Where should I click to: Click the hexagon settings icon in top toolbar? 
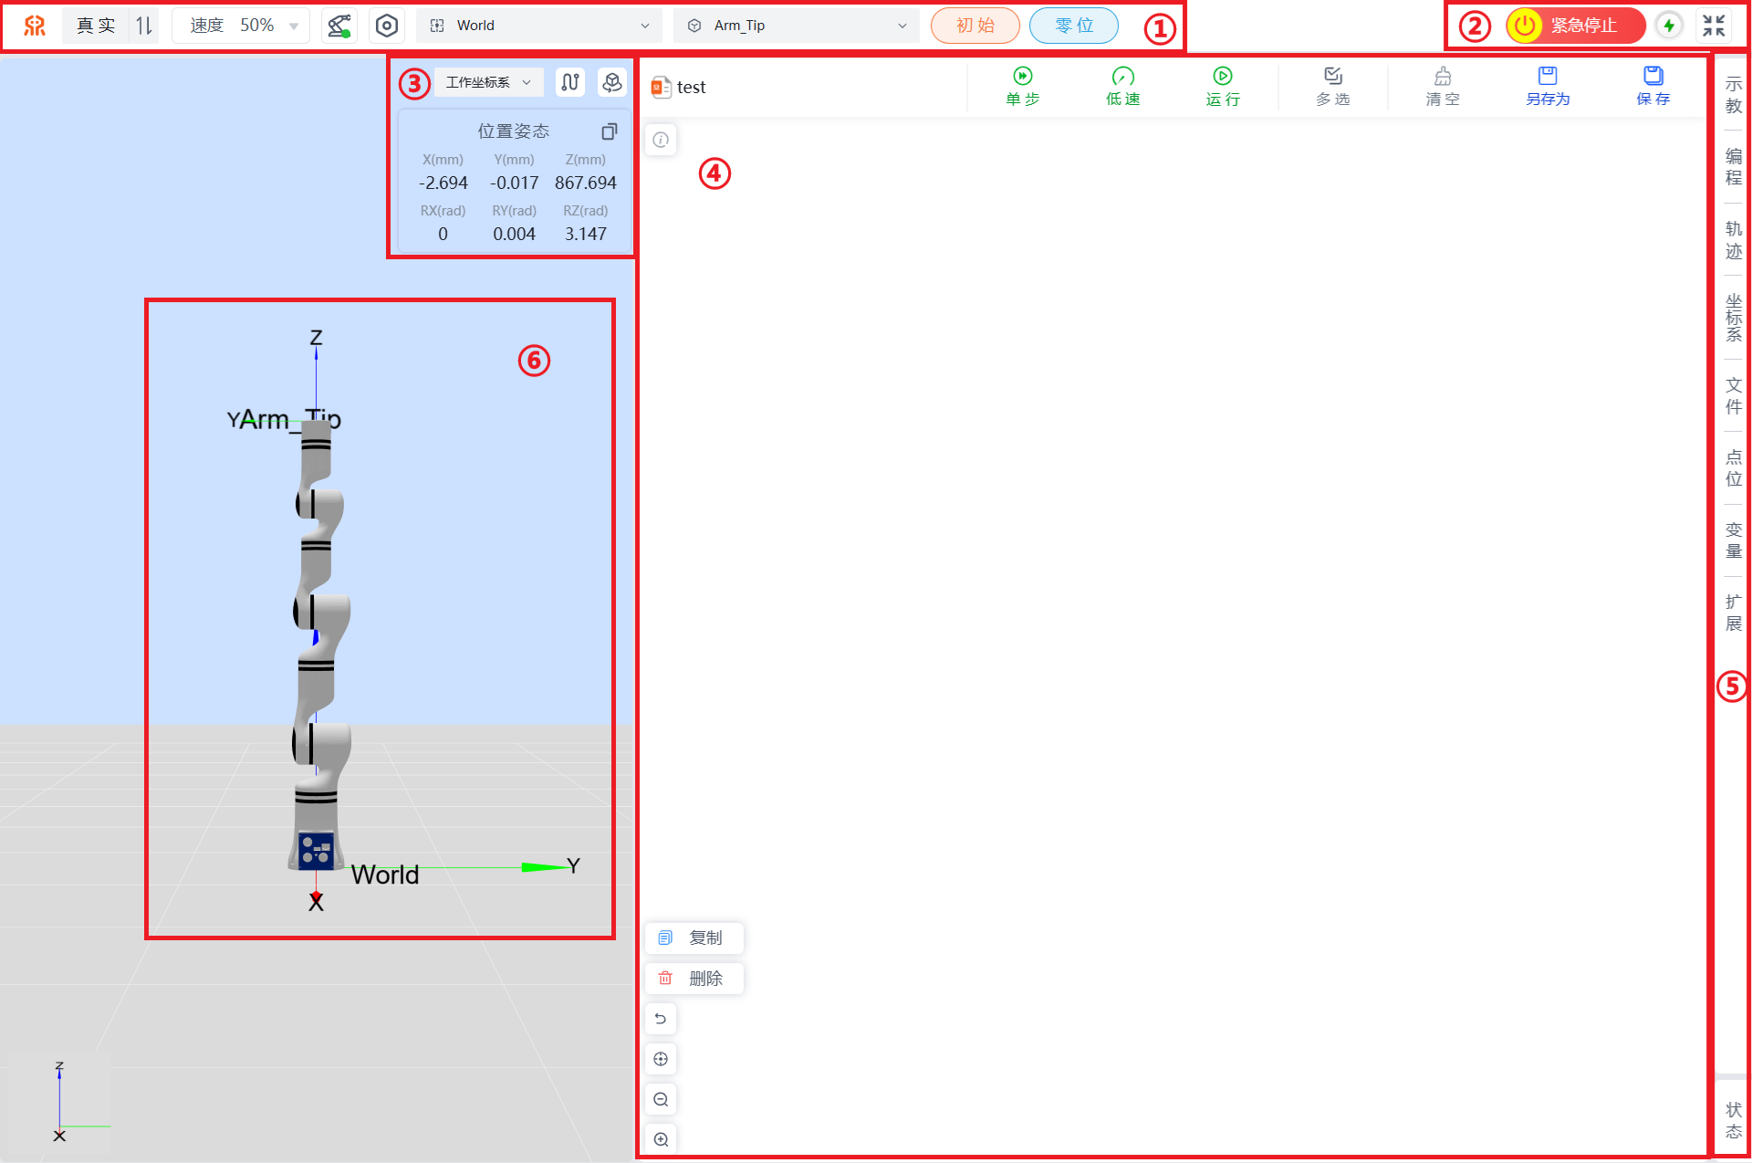click(x=387, y=26)
